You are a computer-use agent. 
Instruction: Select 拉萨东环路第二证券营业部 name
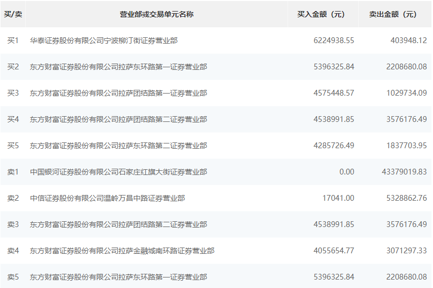(119, 146)
